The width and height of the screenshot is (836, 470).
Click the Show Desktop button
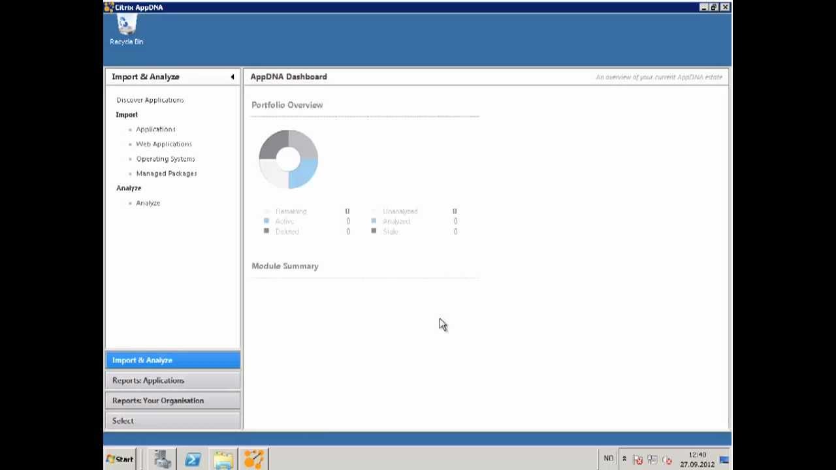(724, 460)
